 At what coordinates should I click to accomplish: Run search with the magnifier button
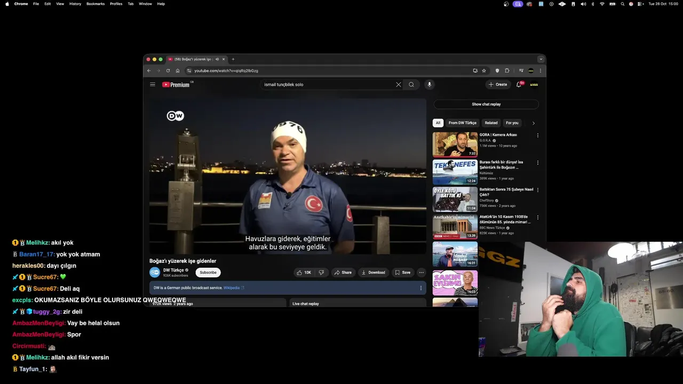coord(411,84)
